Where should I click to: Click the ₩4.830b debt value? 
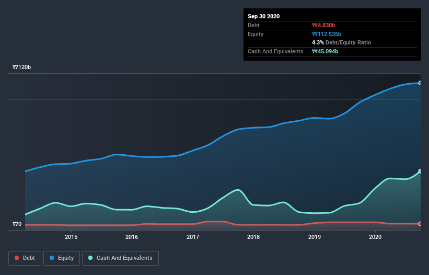pyautogui.click(x=323, y=25)
